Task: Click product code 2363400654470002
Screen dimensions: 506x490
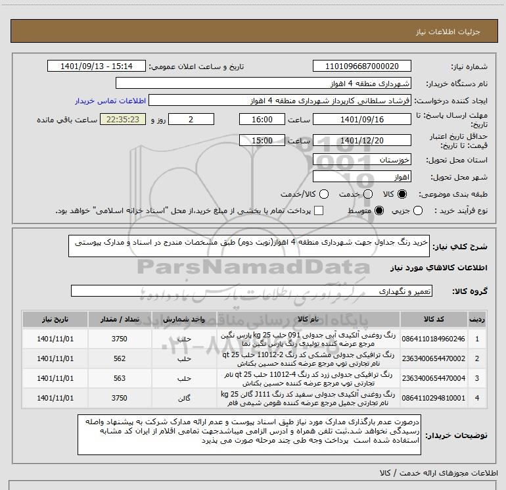Action: [x=434, y=358]
